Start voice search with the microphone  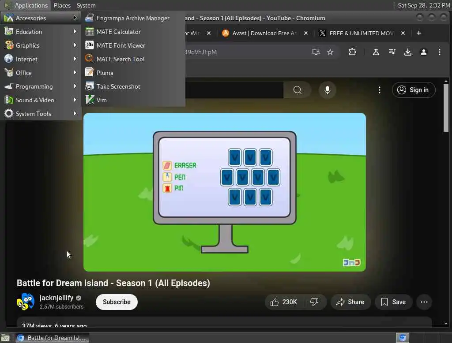(x=327, y=90)
